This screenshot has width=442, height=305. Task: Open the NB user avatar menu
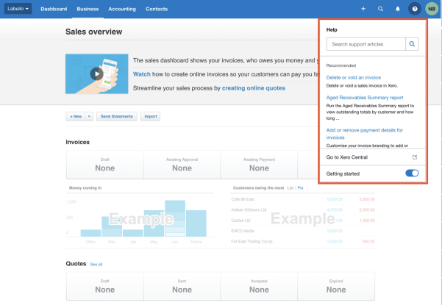tap(432, 9)
